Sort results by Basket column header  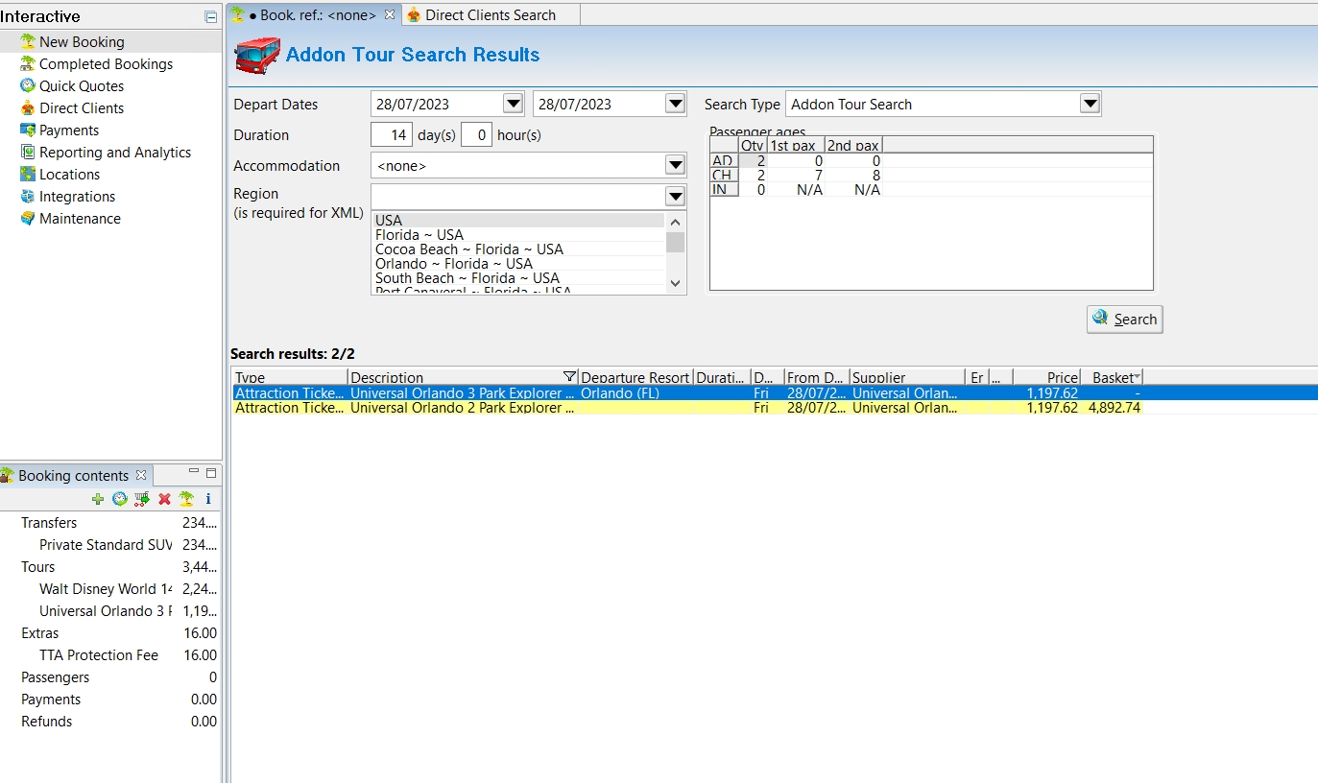point(1112,377)
